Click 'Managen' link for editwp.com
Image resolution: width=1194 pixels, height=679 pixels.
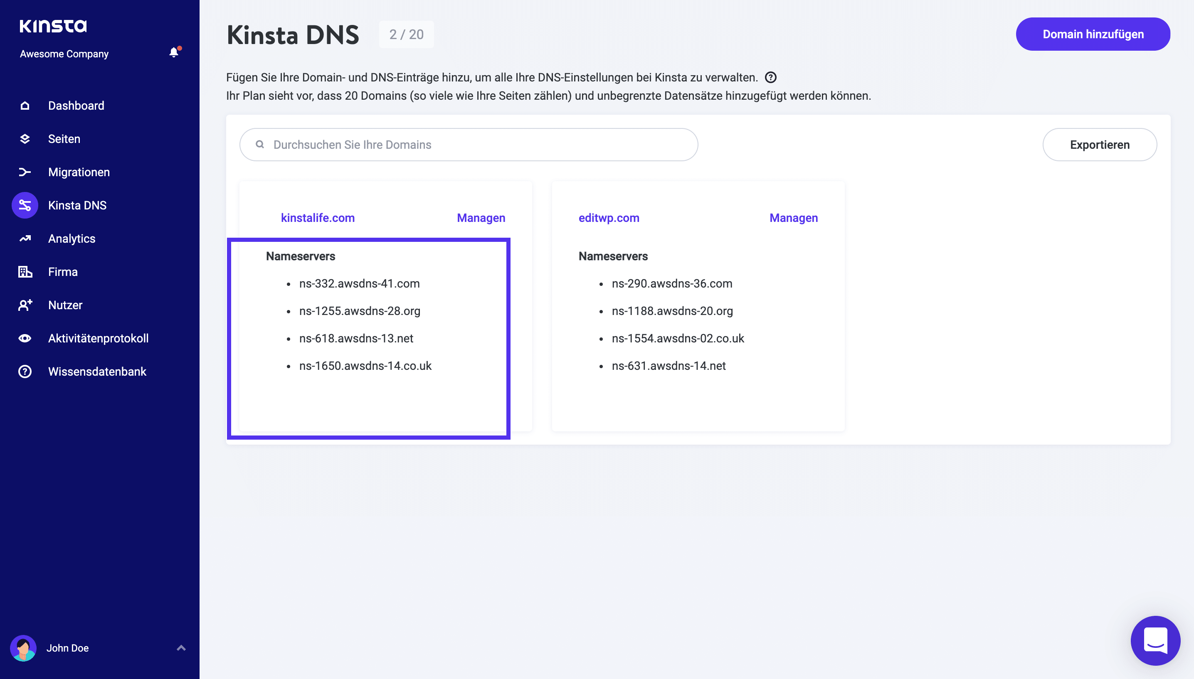pyautogui.click(x=793, y=217)
